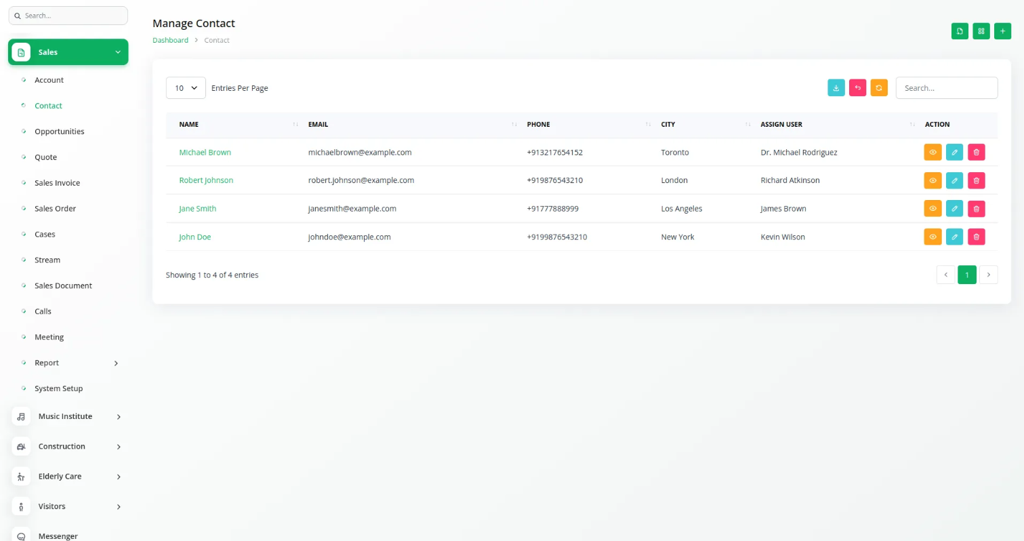Click the table search input field
The width and height of the screenshot is (1024, 541).
coord(946,88)
